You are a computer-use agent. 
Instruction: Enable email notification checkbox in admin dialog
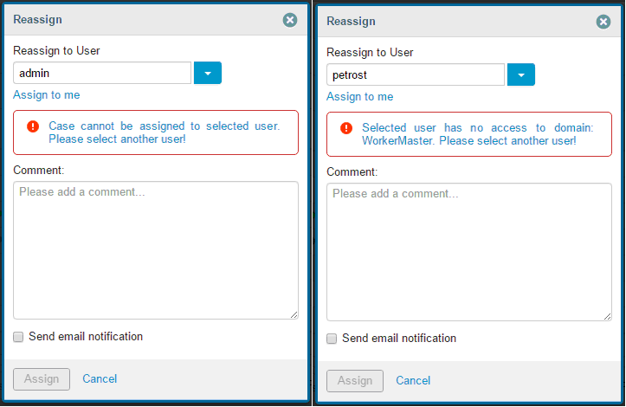tap(18, 337)
